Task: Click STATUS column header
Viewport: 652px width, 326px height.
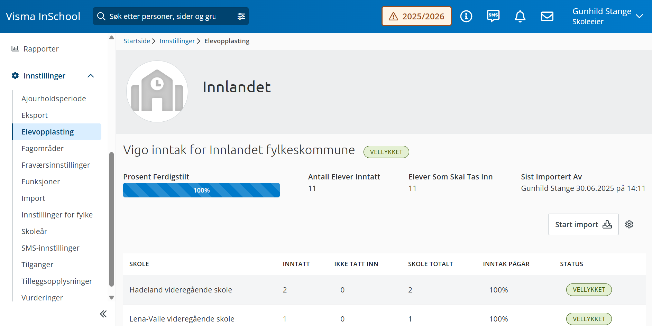Action: click(571, 264)
